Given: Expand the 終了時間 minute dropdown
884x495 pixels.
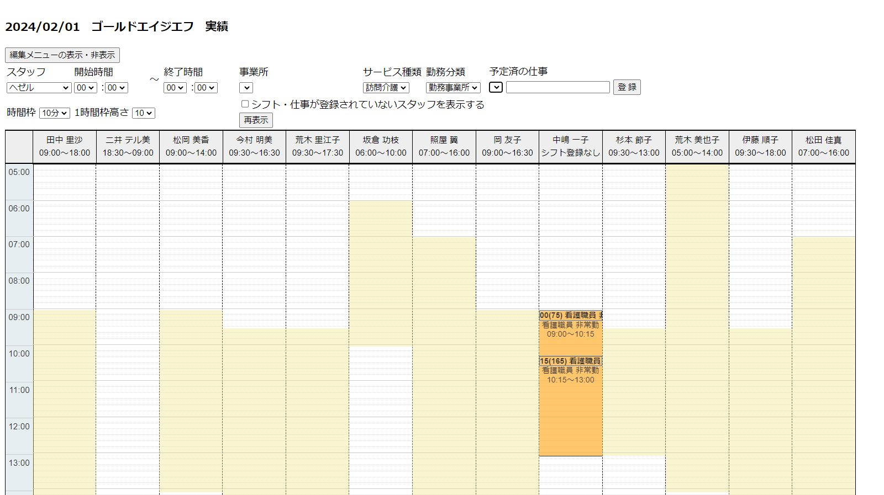Looking at the screenshot, I should tap(206, 88).
